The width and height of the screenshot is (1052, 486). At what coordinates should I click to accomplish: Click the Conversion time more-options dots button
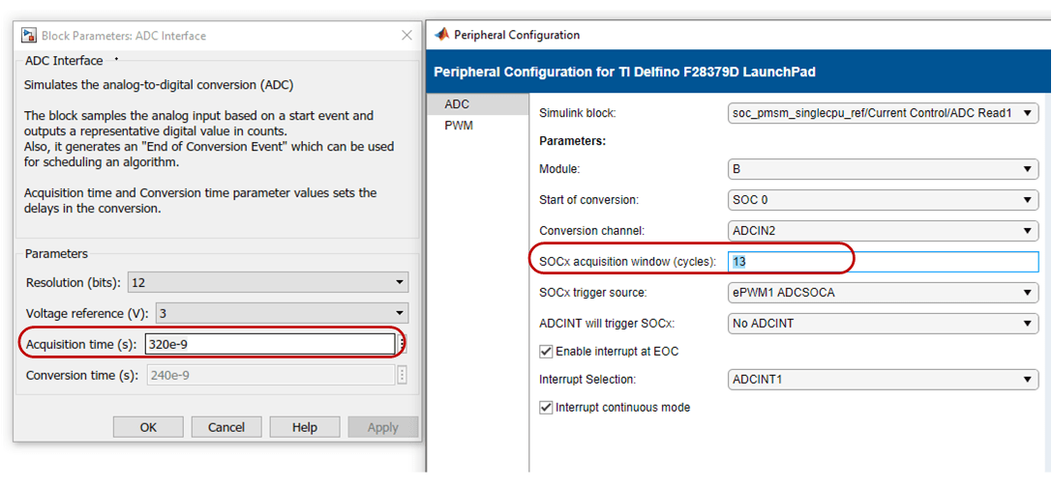coord(402,376)
